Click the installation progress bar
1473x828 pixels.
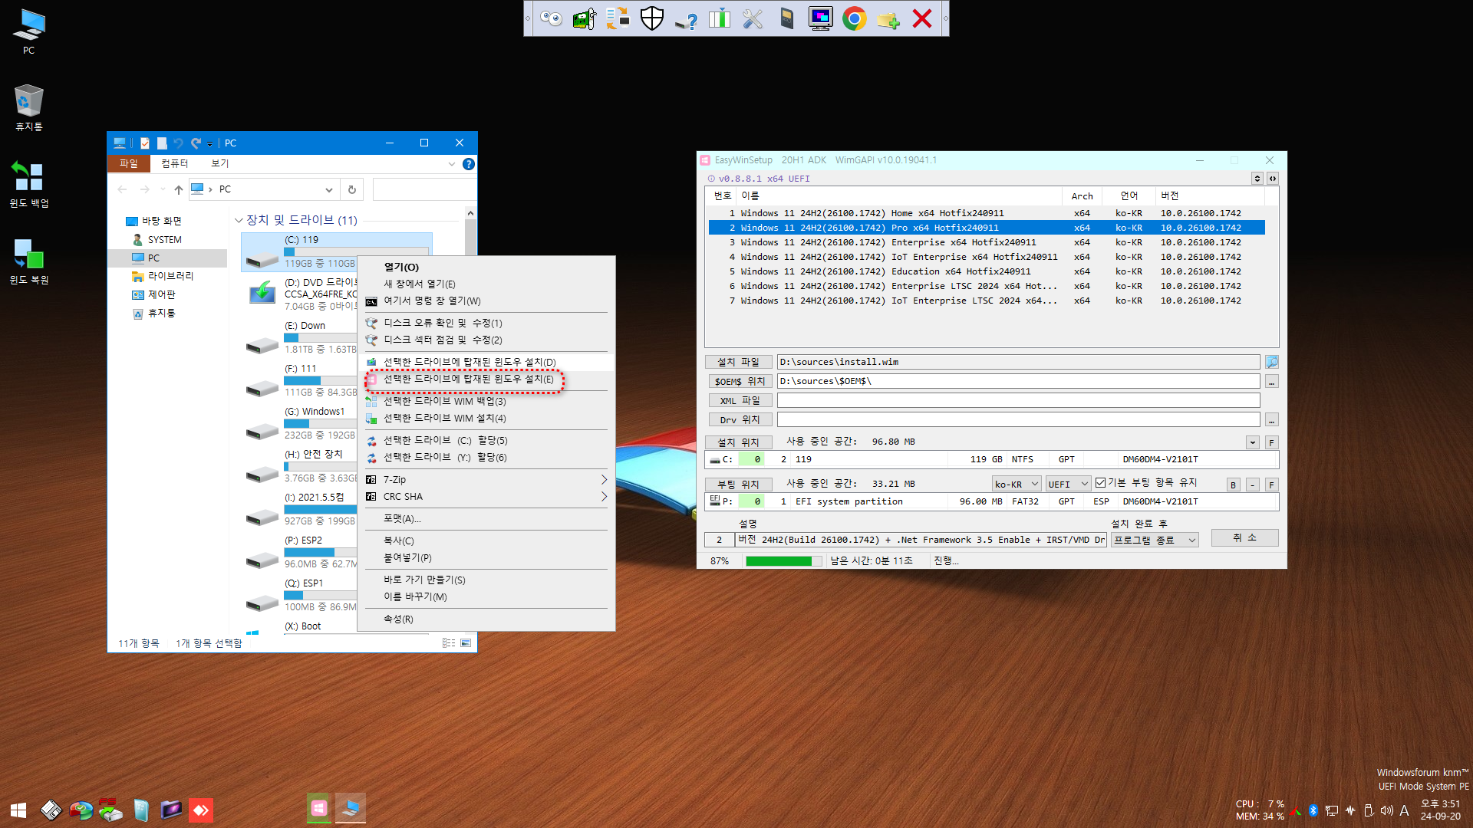(783, 561)
